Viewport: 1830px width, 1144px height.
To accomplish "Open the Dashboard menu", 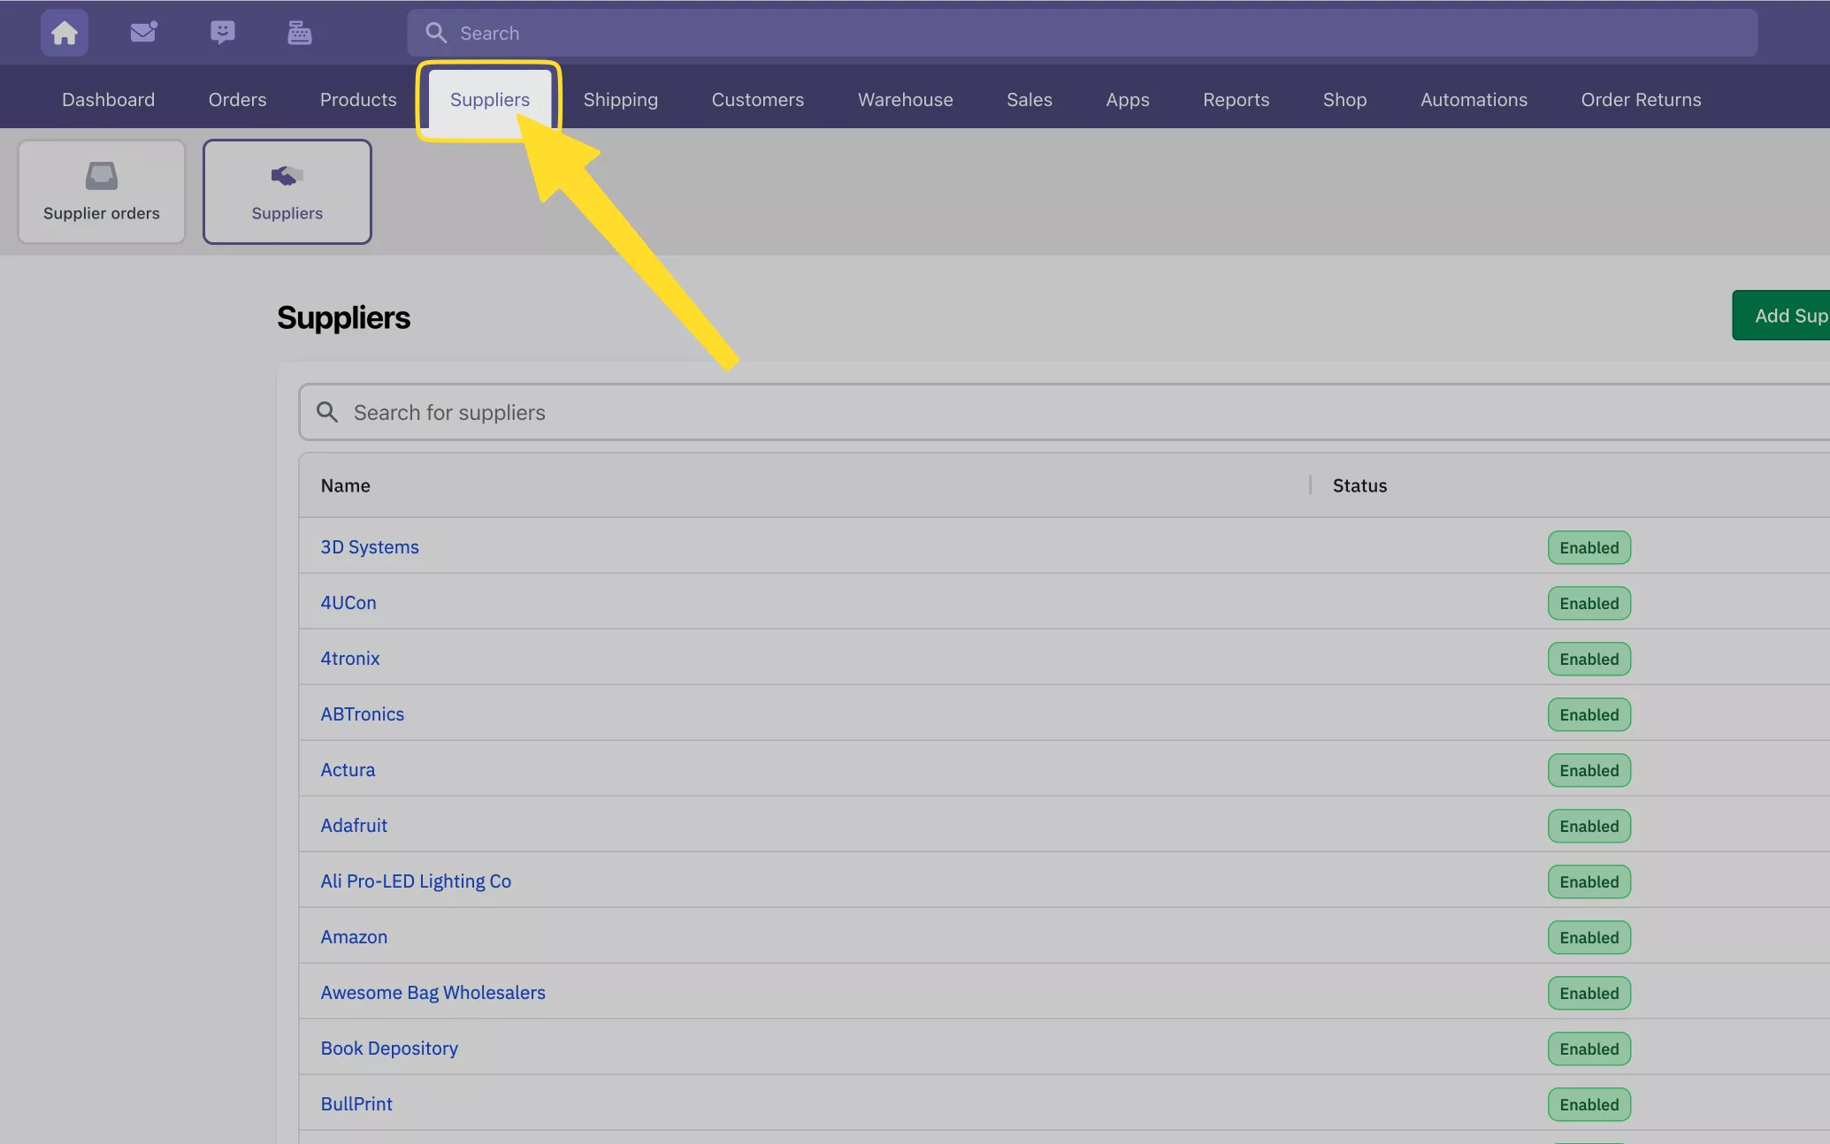I will coord(108,100).
